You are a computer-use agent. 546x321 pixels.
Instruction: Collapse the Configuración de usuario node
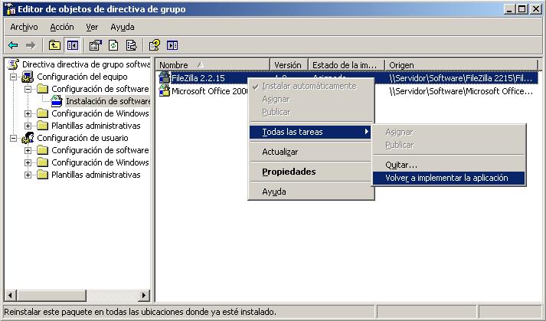[x=14, y=138]
